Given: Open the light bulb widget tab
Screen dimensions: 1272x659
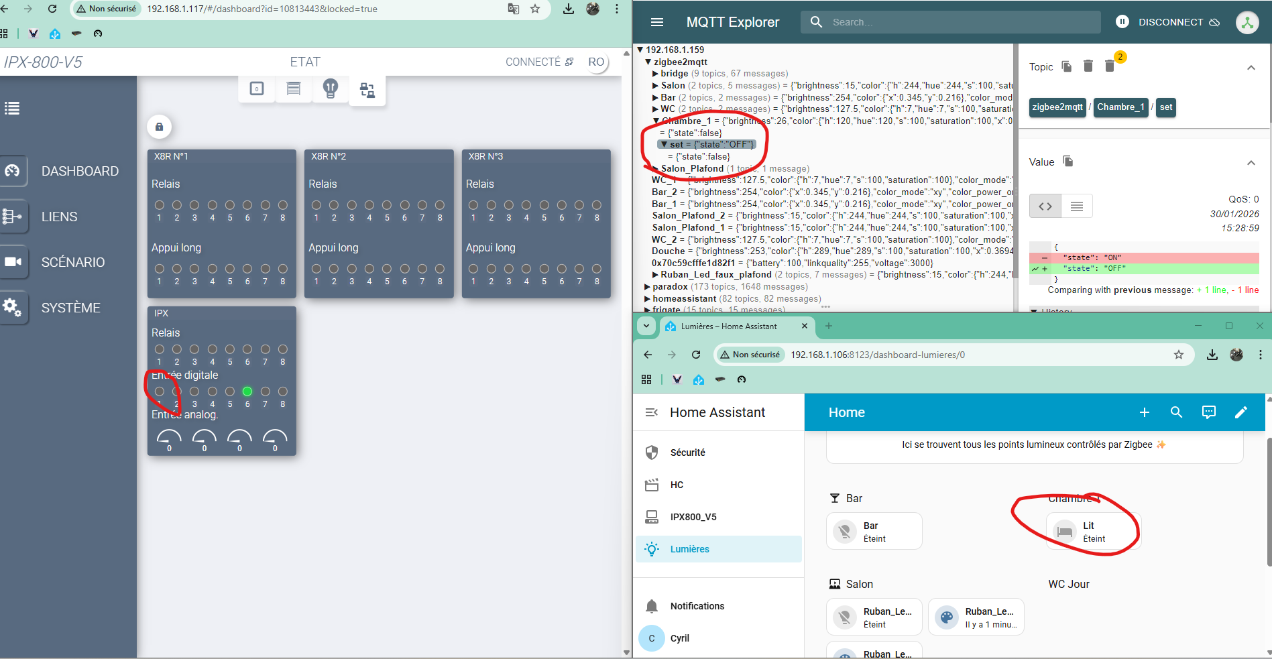Looking at the screenshot, I should pyautogui.click(x=330, y=88).
